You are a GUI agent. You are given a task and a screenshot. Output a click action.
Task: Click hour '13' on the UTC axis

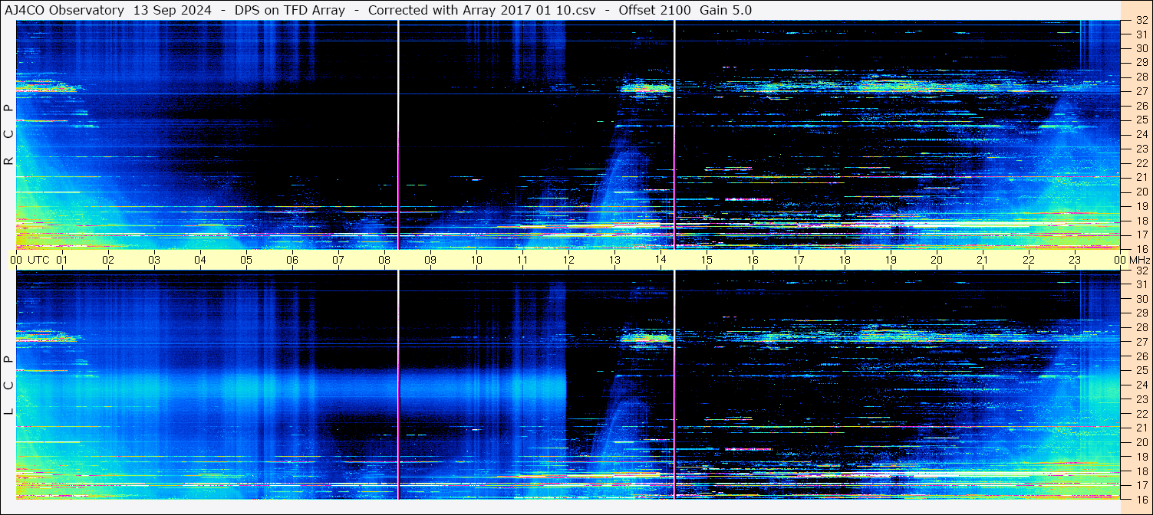point(614,260)
